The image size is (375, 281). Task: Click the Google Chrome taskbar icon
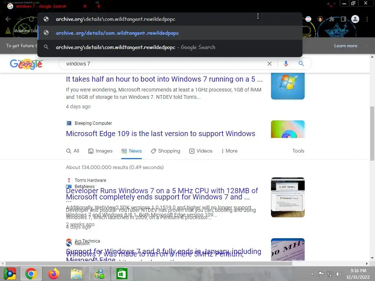point(31,274)
